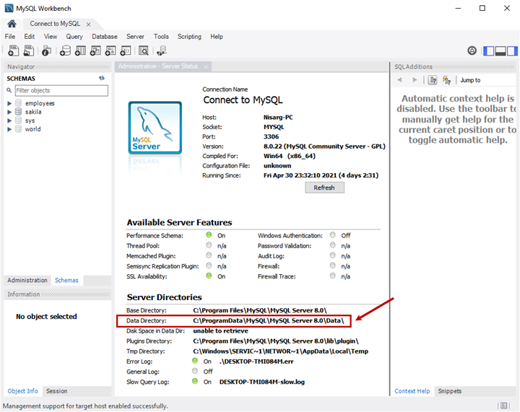The image size is (520, 412).
Task: Open the Query menu
Action: [74, 36]
